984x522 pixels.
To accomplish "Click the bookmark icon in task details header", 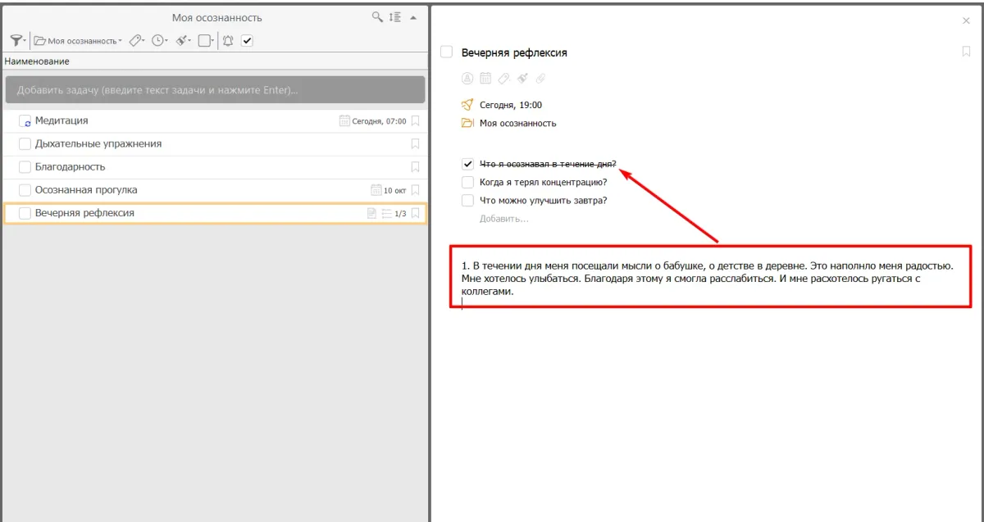I will (x=966, y=52).
